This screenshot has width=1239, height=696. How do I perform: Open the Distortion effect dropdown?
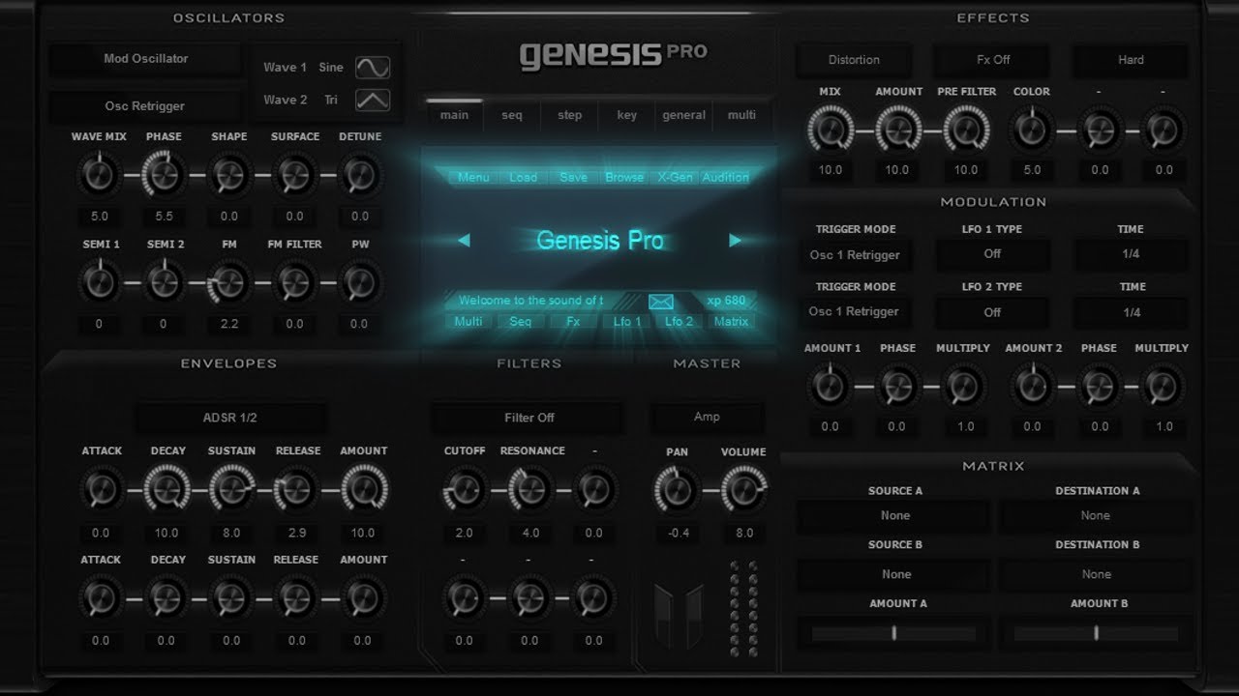pos(854,60)
